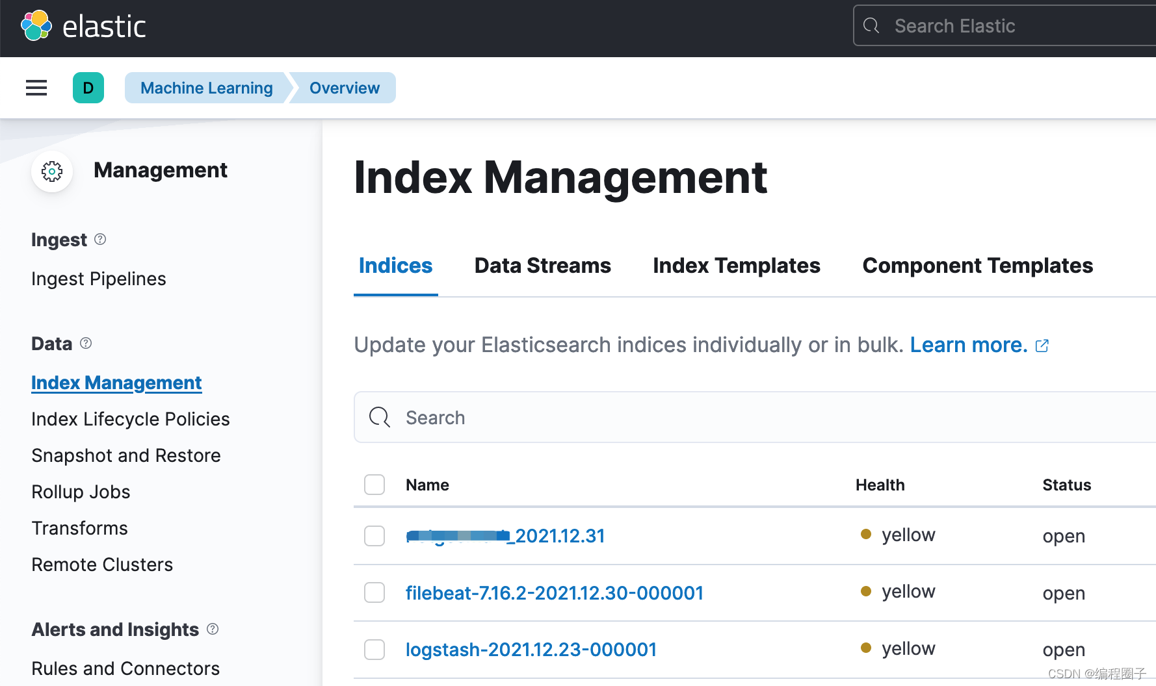This screenshot has width=1156, height=686.
Task: Open the hamburger navigation menu
Action: [x=36, y=88]
